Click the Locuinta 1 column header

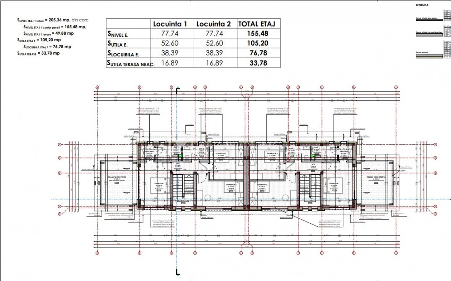170,24
